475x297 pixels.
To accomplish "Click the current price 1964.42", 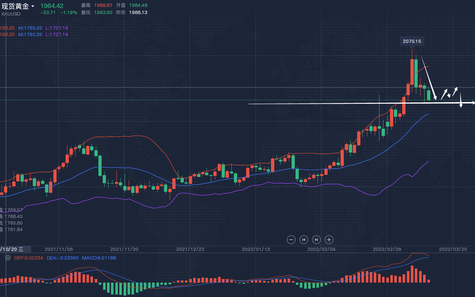I will [52, 6].
